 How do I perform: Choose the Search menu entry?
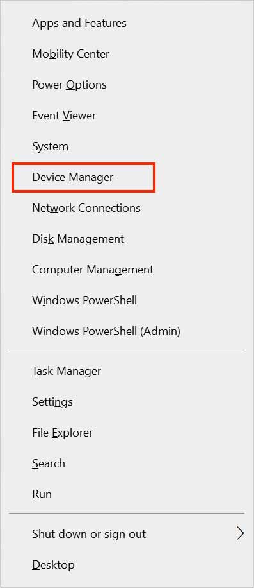click(x=127, y=463)
